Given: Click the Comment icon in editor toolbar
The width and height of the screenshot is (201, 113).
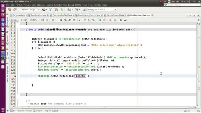Looking at the screenshot, I should (121, 20).
